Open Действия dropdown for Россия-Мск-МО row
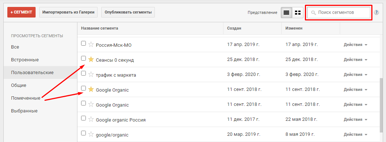The image size is (386, 142). coord(356,45)
